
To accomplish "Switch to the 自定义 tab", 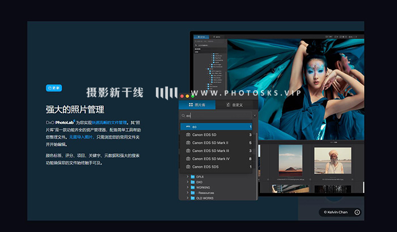I will [x=234, y=105].
